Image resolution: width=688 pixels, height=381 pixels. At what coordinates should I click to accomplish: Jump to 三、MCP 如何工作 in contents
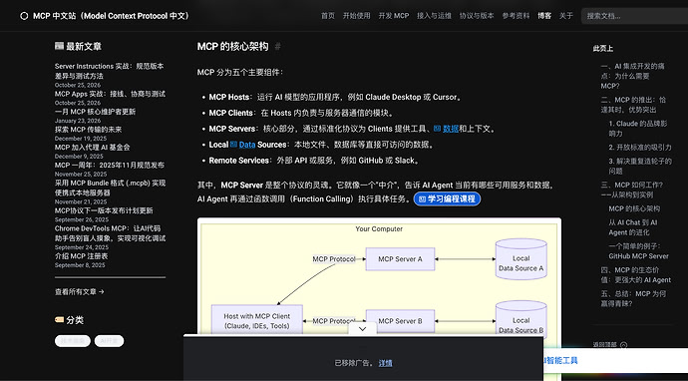tap(632, 190)
